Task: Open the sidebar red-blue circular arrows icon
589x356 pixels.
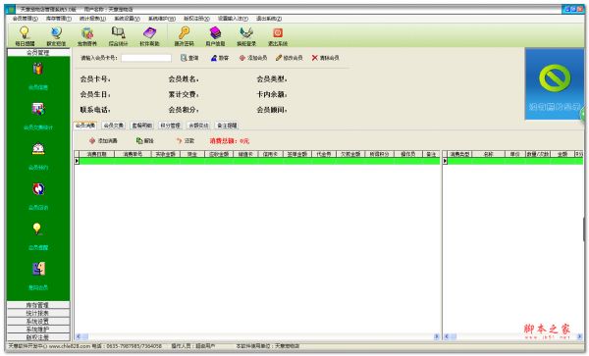Action: [x=38, y=188]
